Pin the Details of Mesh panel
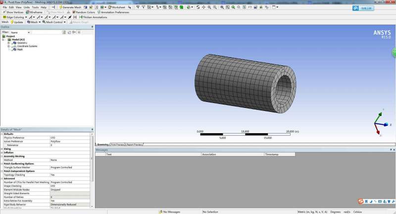 (x=92, y=130)
